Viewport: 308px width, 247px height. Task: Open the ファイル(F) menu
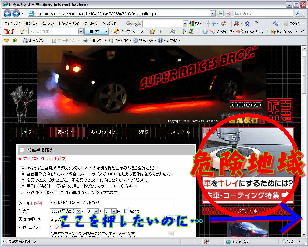[x=12, y=23]
